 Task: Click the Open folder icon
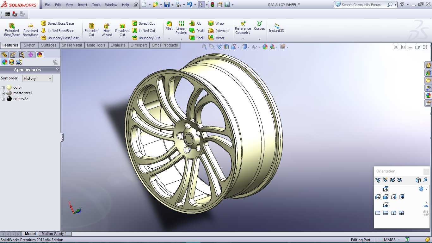coord(155,5)
